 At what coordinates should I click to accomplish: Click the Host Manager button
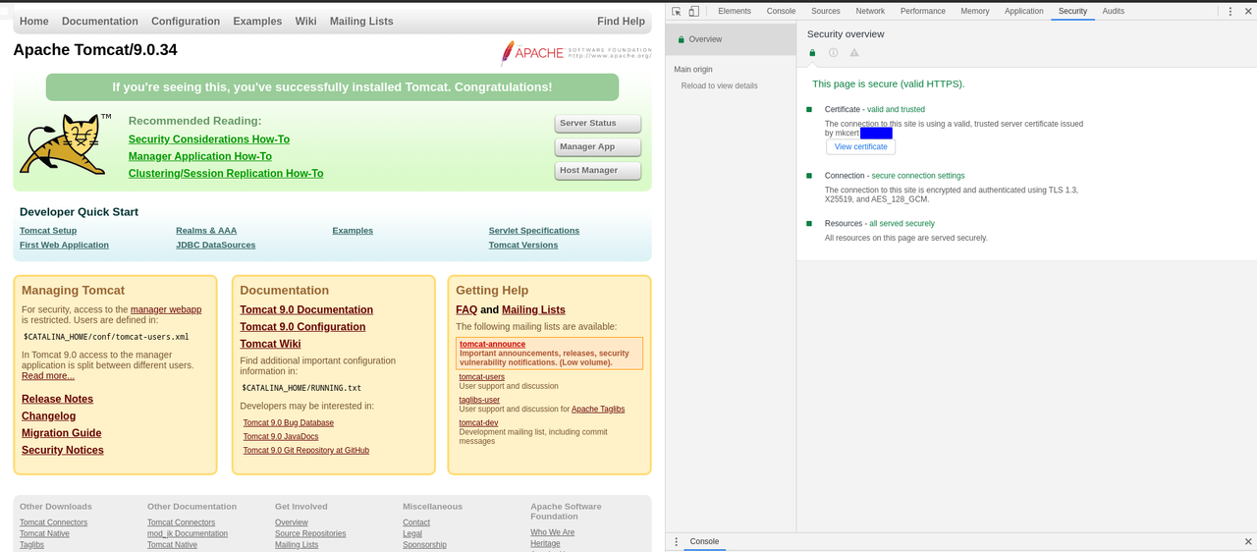598,171
